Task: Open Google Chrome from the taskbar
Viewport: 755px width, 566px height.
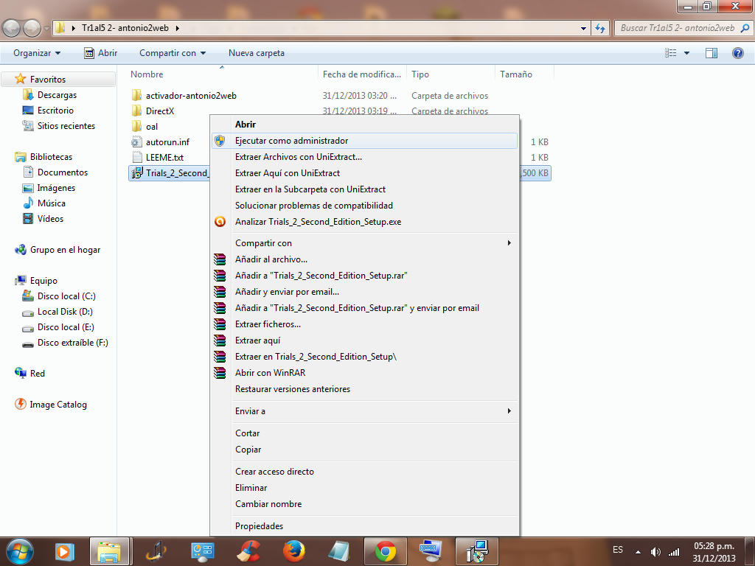Action: coord(385,551)
